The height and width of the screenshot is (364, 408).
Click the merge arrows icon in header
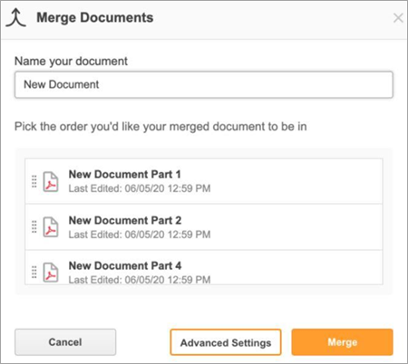16,18
